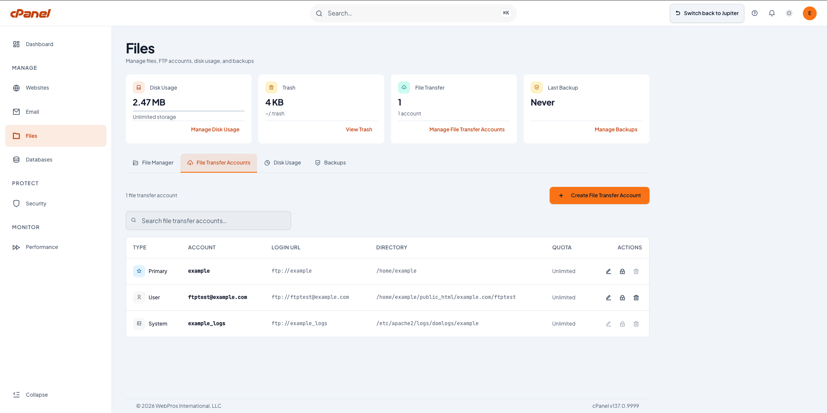
Task: Click the Primary star type icon
Action: (139, 271)
